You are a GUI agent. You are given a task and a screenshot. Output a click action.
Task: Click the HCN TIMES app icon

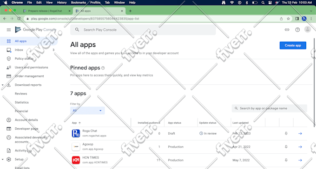(x=76, y=160)
